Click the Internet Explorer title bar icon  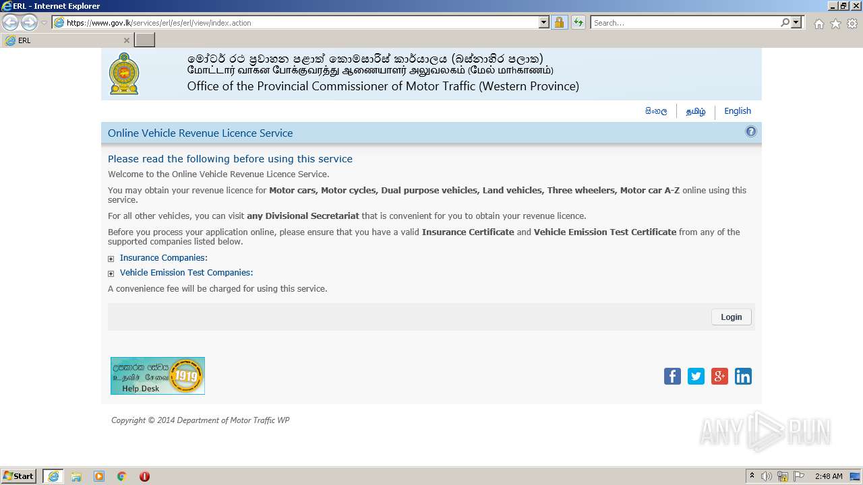[x=7, y=6]
